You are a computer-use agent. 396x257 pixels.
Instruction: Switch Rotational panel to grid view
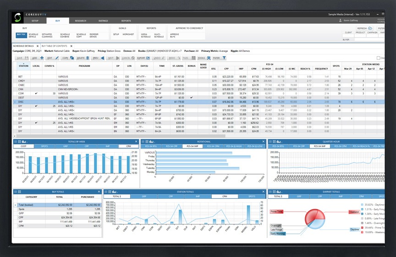click(x=147, y=142)
